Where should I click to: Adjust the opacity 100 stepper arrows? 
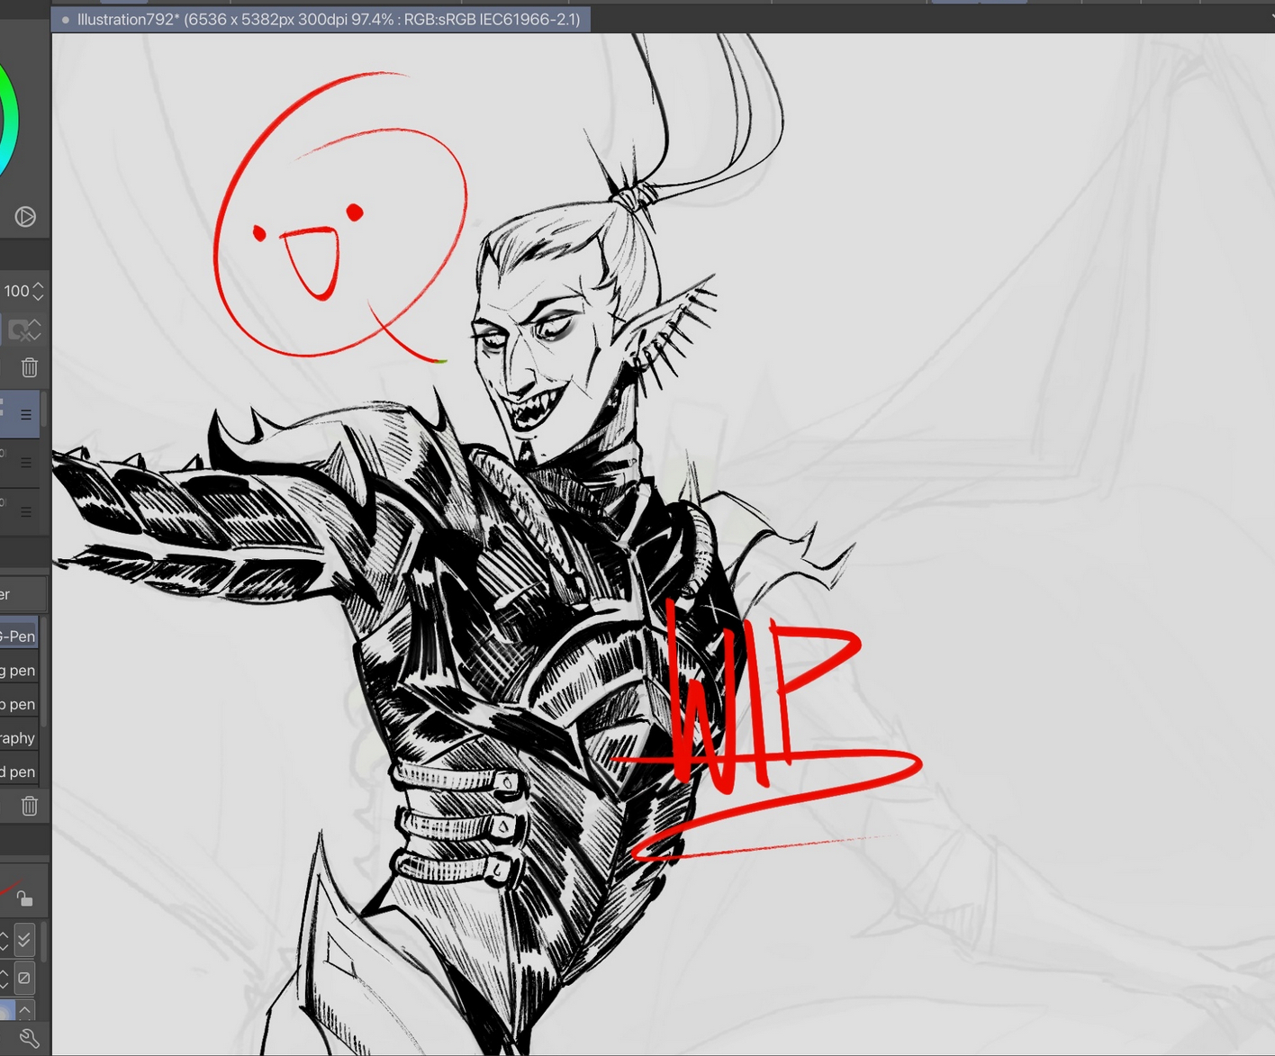(x=38, y=291)
